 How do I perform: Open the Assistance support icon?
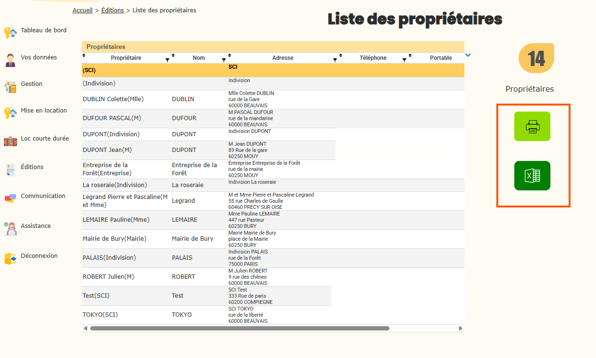click(10, 228)
